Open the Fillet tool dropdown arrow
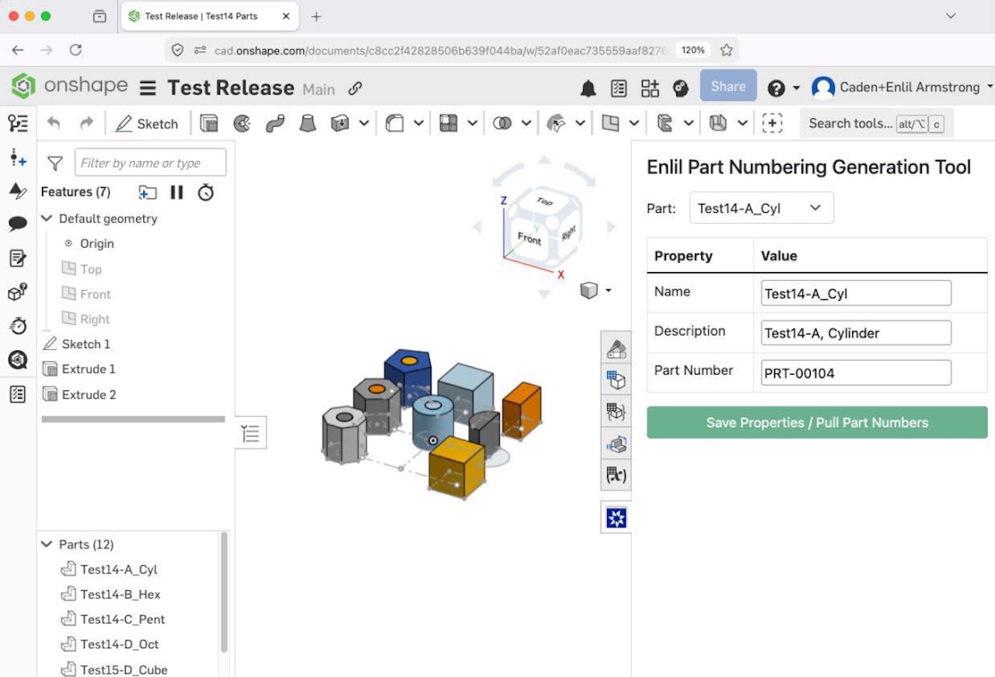 click(x=418, y=123)
